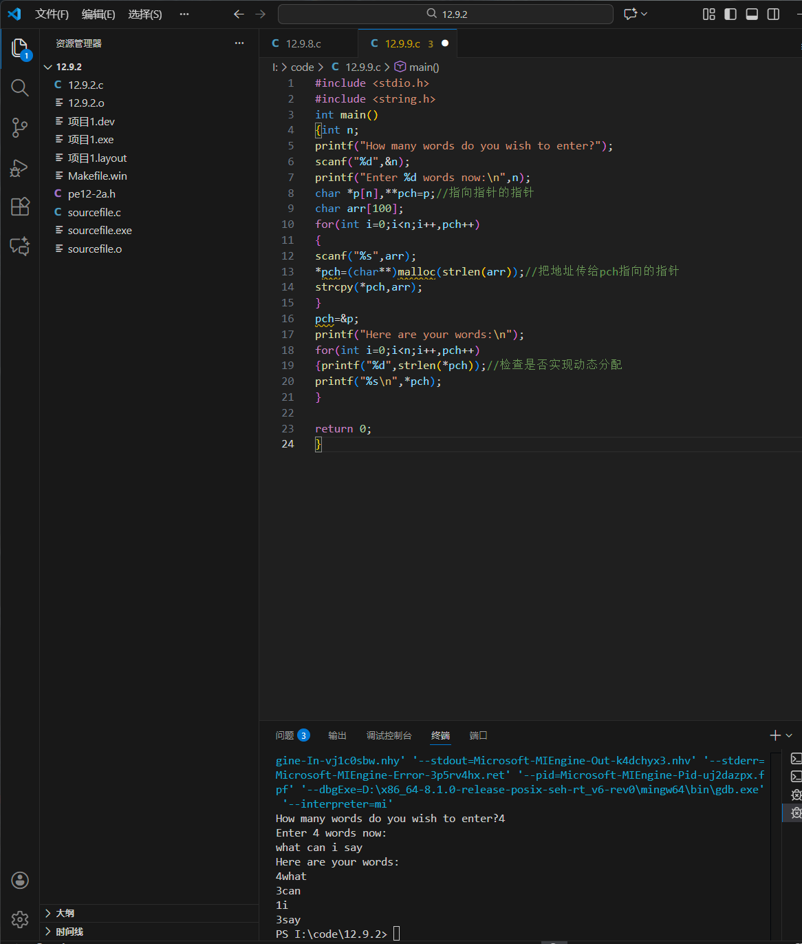The image size is (802, 944).
Task: Open the file 项目1.exe
Action: click(149, 139)
